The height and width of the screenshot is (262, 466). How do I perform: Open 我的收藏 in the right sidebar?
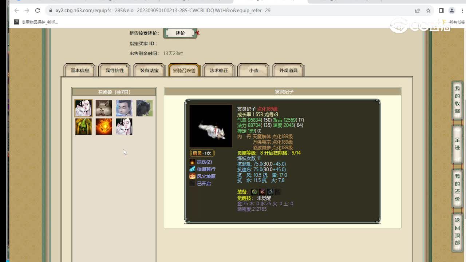(x=457, y=100)
